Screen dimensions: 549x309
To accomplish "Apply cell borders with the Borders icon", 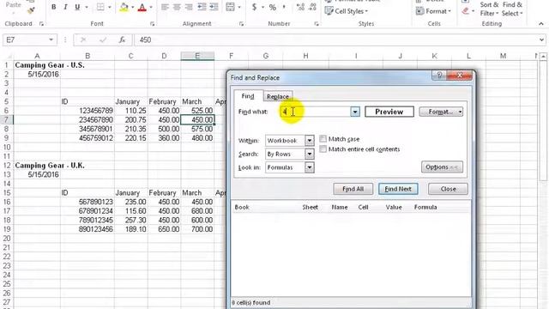I will coord(100,7).
